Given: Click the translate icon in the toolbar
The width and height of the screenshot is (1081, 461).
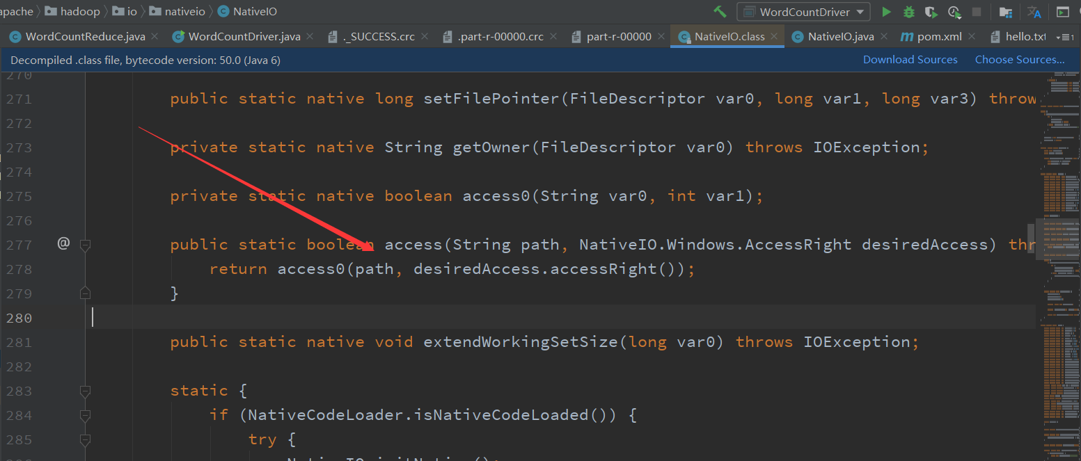Looking at the screenshot, I should pyautogui.click(x=1034, y=12).
